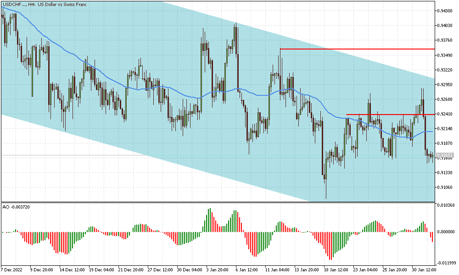Image resolution: width=459 pixels, height=275 pixels.
Task: Click the 25 Jan 20:00 time label
Action: coord(395,270)
